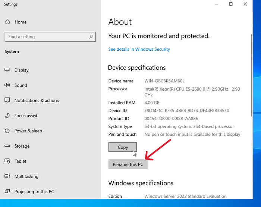
Task: Click device name WIN-OBC6KSAM60L
Action: [164, 81]
